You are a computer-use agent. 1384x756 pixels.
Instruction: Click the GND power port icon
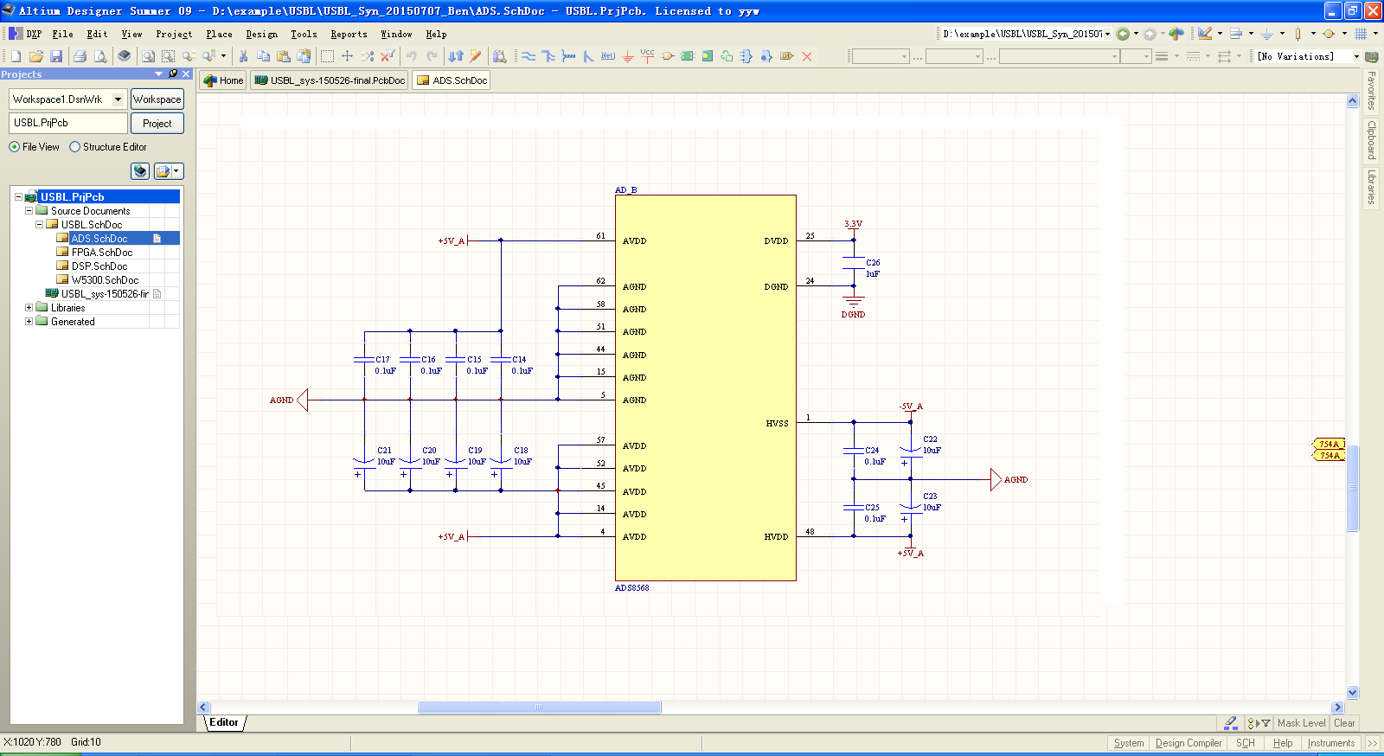(x=628, y=56)
